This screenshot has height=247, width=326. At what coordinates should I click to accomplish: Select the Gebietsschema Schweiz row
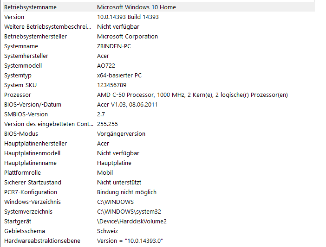[x=159, y=231]
